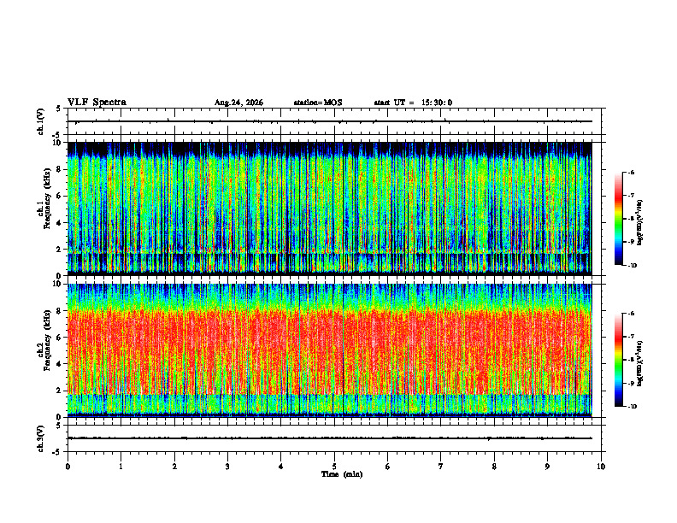Click the ch.2 spectrogram color scale bar
This screenshot has height=523, width=677.
618,360
